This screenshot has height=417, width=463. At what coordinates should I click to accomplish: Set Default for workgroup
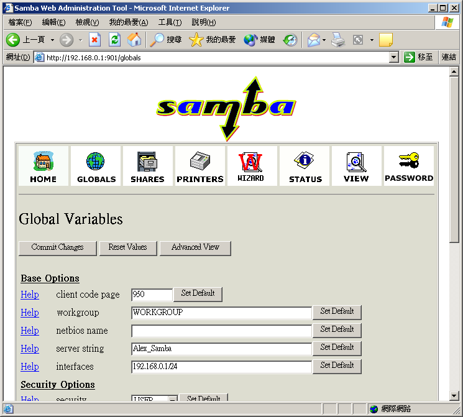click(337, 312)
